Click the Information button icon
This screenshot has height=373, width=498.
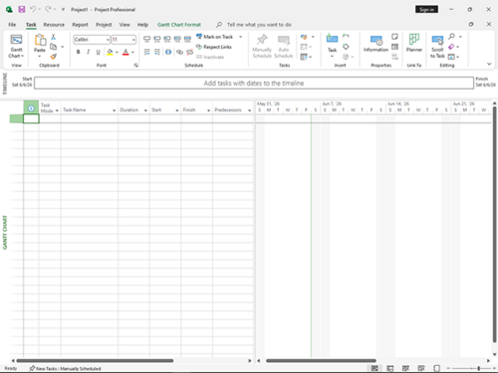coord(376,41)
